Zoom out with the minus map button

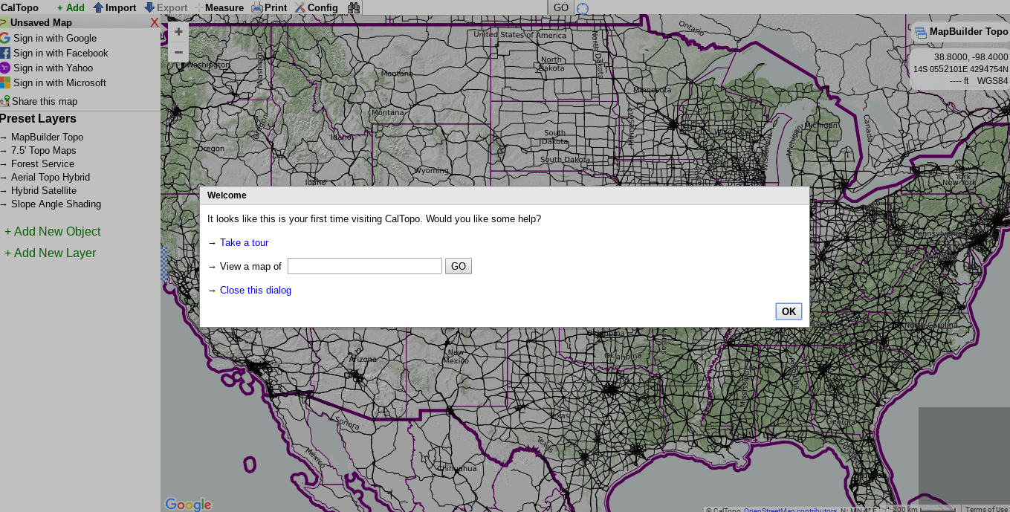178,52
